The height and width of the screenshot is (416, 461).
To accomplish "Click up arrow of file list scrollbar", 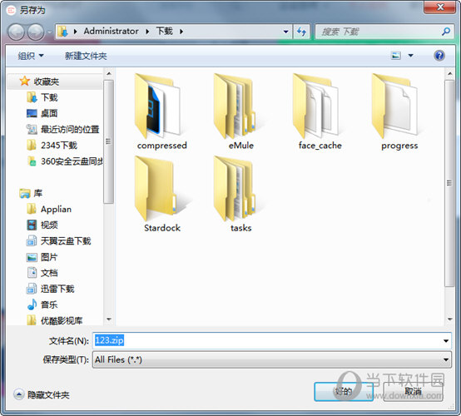I will 450,73.
